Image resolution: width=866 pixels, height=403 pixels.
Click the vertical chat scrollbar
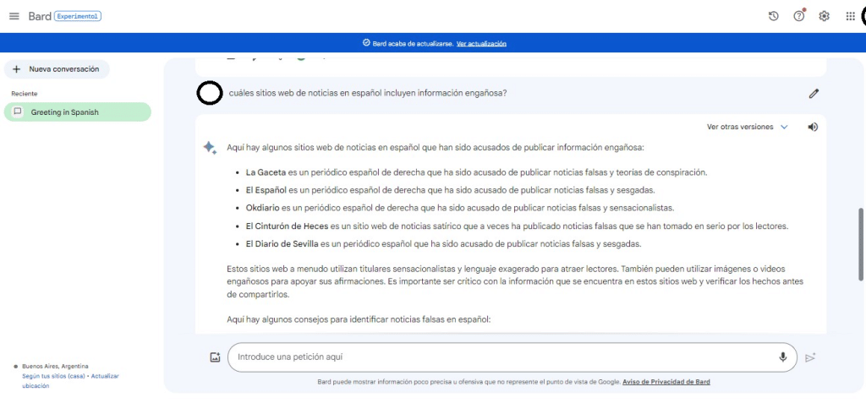pos(861,243)
